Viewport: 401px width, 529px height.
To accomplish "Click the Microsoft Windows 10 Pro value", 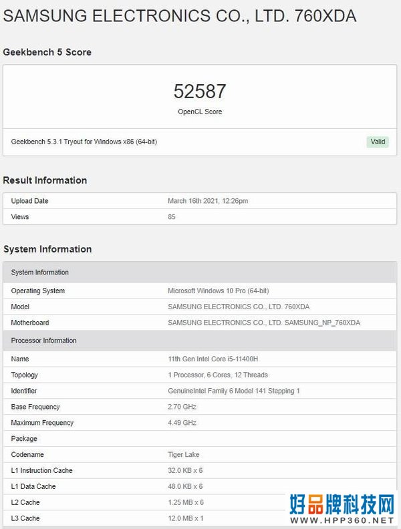I will point(219,291).
